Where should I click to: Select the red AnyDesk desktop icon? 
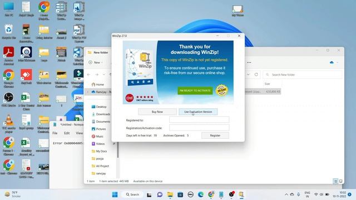pos(26,77)
